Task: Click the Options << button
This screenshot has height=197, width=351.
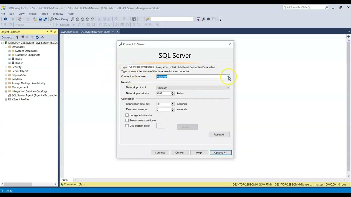Action: [220, 153]
